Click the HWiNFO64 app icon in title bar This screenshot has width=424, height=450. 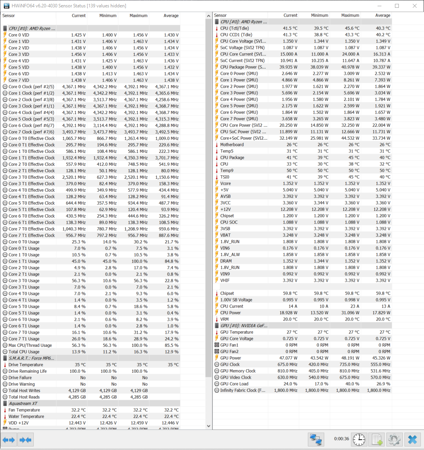tap(6, 6)
